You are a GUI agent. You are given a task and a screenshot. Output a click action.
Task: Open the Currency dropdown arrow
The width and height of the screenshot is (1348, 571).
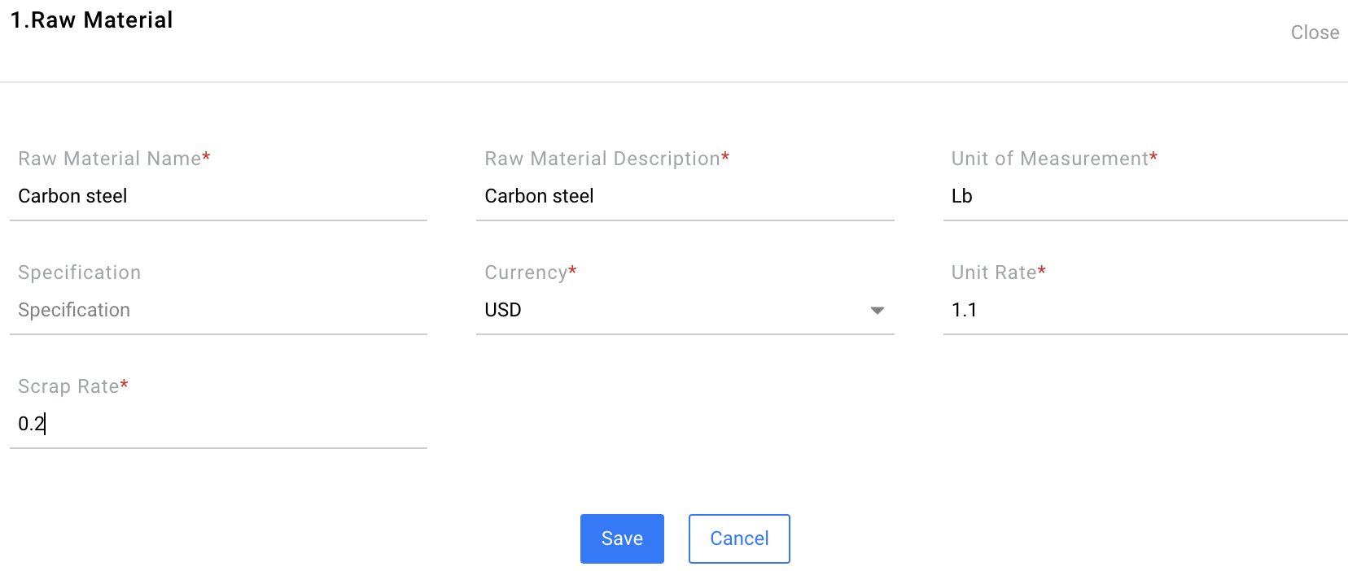click(x=877, y=311)
